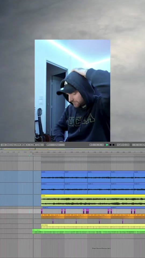145x258 pixels.
Task: Click the Session Record circle icon
Action: [128, 145]
